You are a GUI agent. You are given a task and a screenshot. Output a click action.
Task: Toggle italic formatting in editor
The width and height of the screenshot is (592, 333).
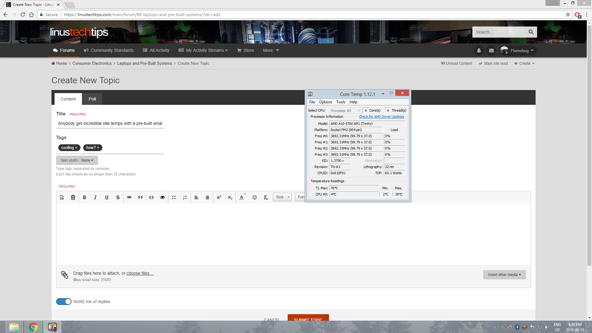95,197
